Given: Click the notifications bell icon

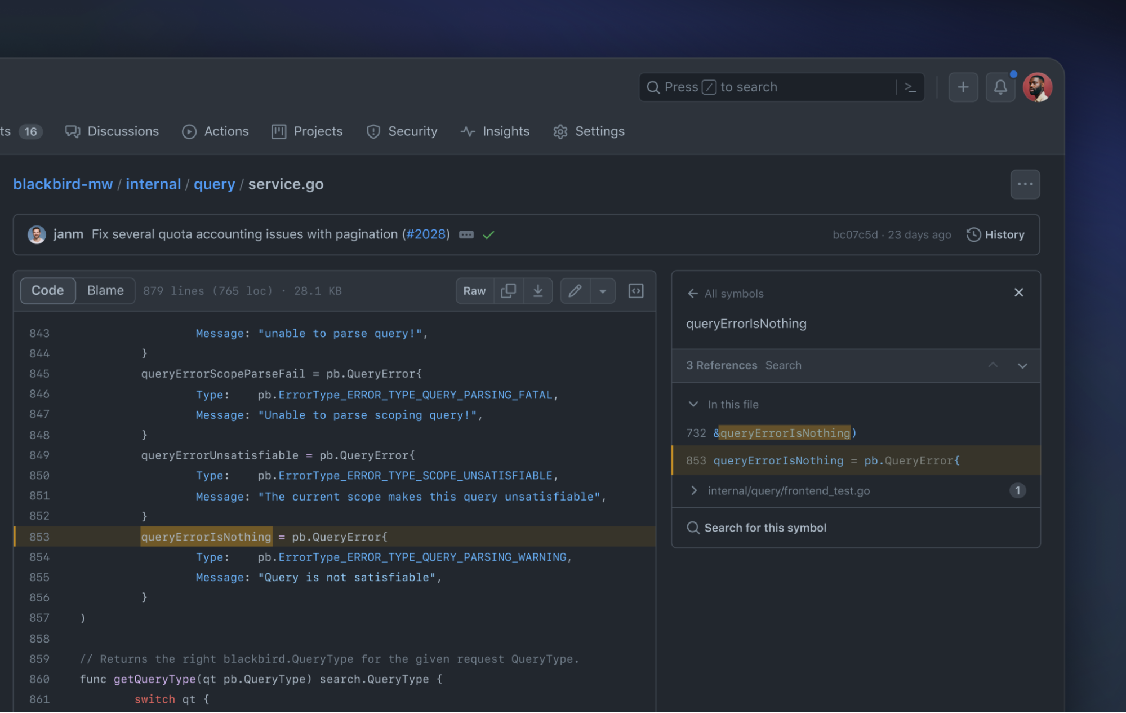Looking at the screenshot, I should [1000, 87].
